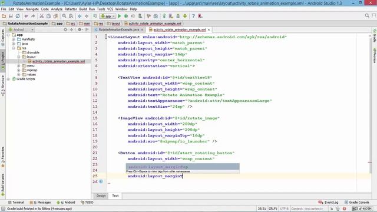Click the Hide project panel icon
377x212 pixels.
[x=87, y=29]
